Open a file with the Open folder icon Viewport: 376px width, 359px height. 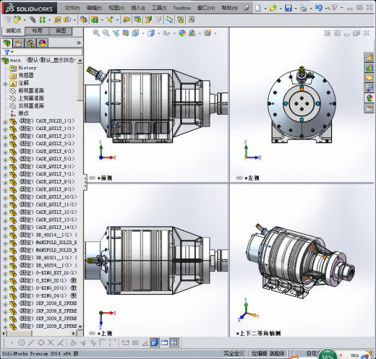(273, 8)
